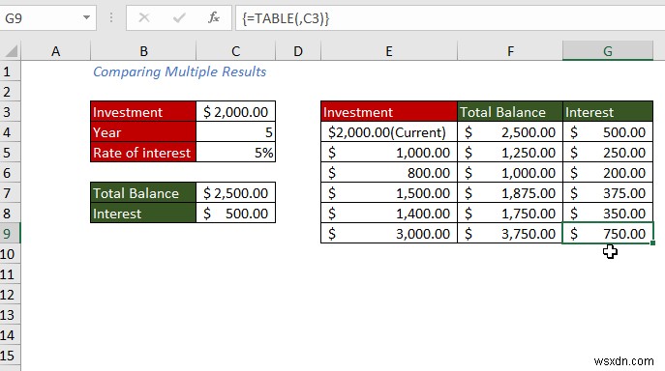Select row 12 header
Screen dimensions: 665x371
pos(10,295)
